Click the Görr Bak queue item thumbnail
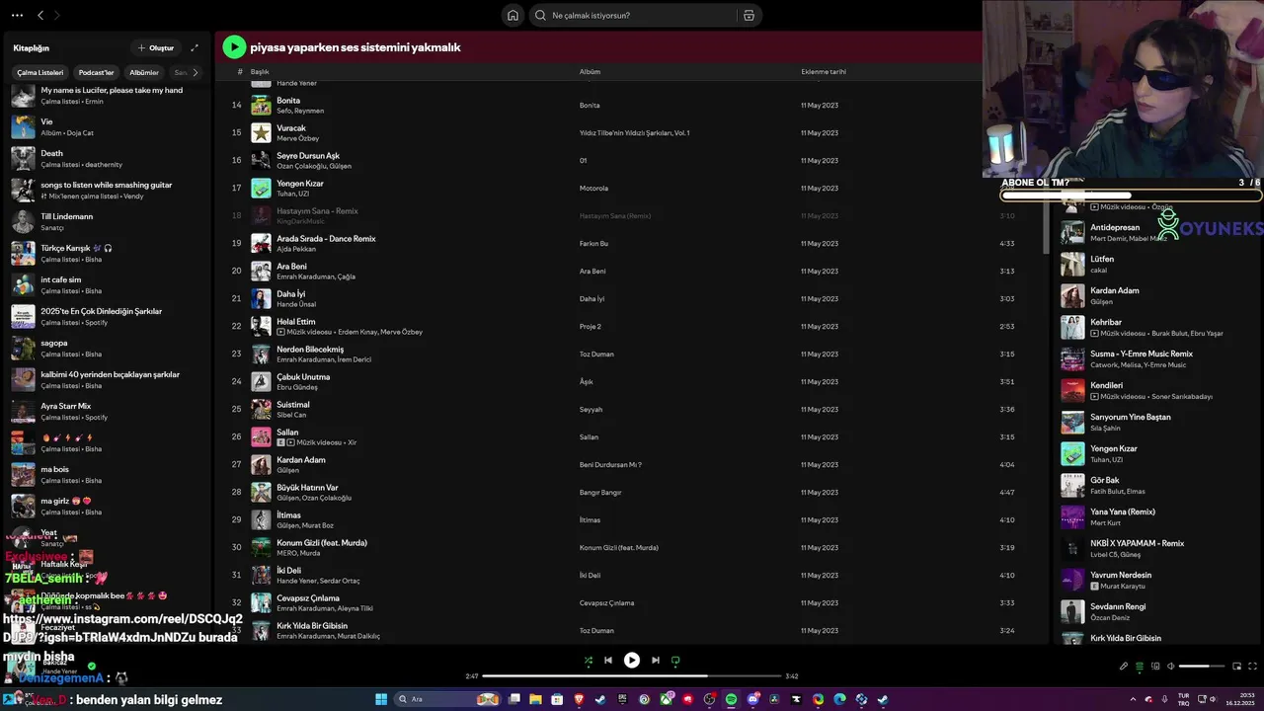Screen dimensions: 1264x711 (x=1072, y=485)
